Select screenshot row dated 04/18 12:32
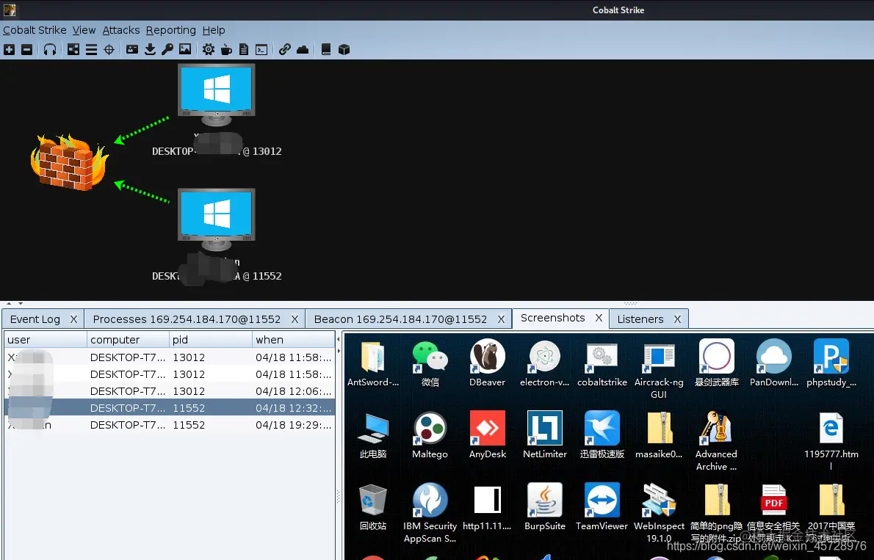874x560 pixels. click(x=170, y=408)
